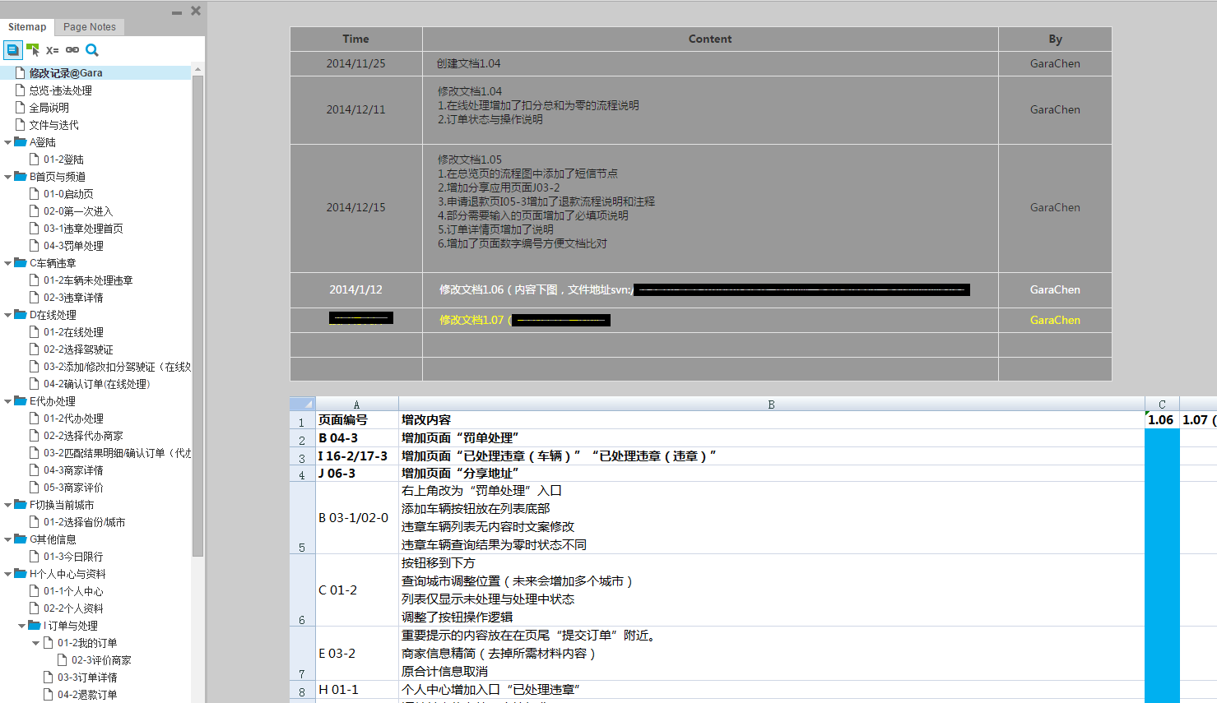This screenshot has width=1217, height=703.
Task: Open the 03-1违章处理首页 page
Action: pyautogui.click(x=83, y=229)
